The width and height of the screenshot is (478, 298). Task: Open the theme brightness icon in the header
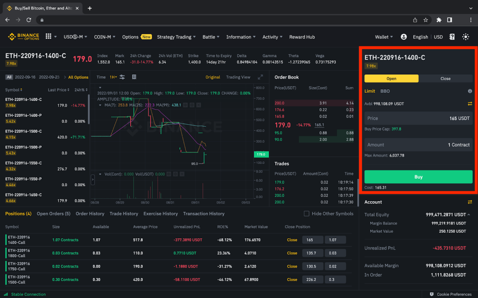click(465, 37)
